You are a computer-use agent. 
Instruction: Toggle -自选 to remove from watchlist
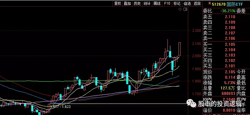[187, 3]
